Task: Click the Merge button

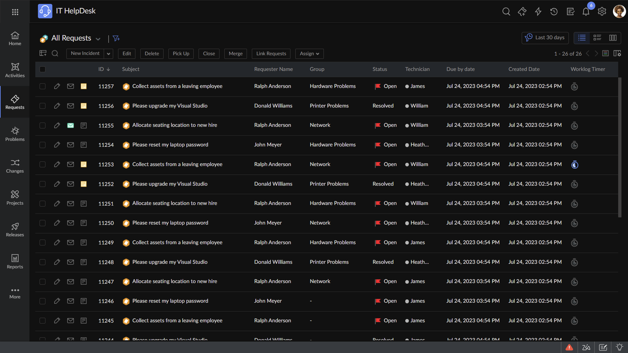Action: (235, 54)
